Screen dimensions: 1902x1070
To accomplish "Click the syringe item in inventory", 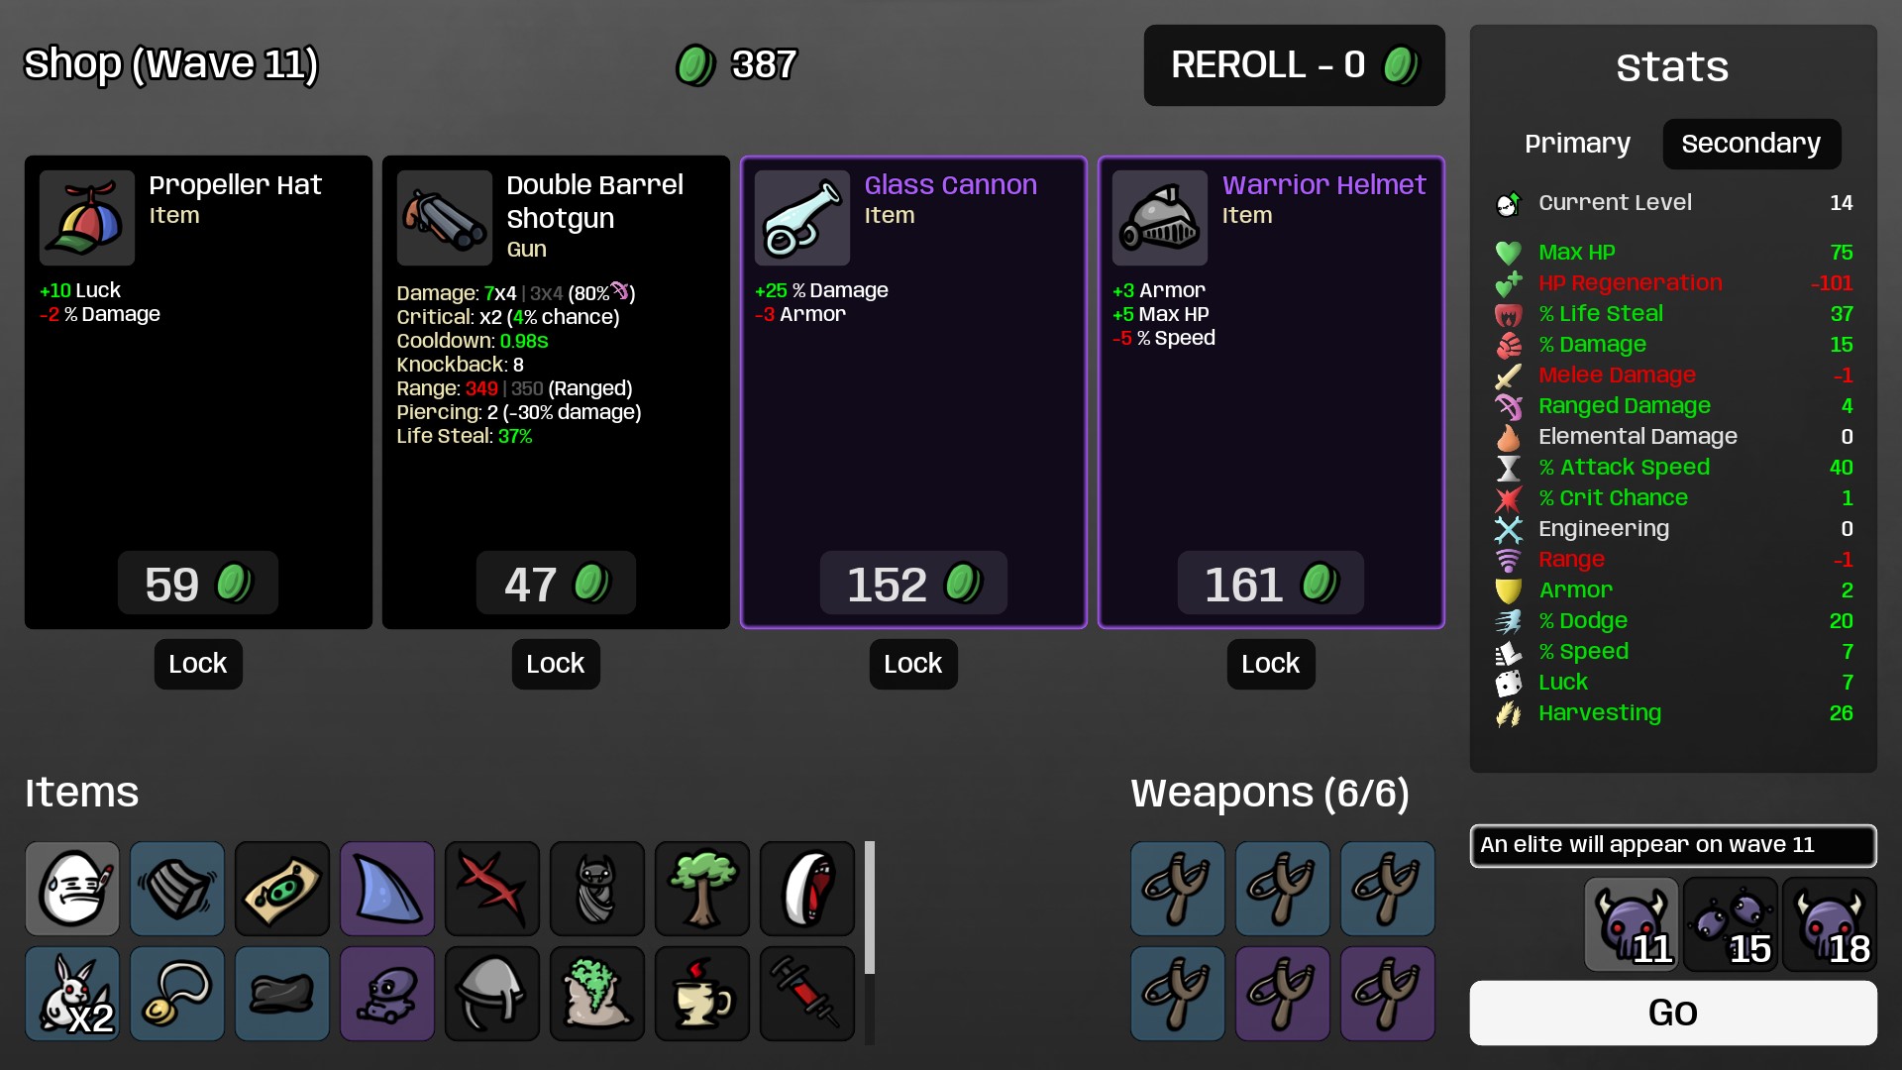I will [806, 994].
